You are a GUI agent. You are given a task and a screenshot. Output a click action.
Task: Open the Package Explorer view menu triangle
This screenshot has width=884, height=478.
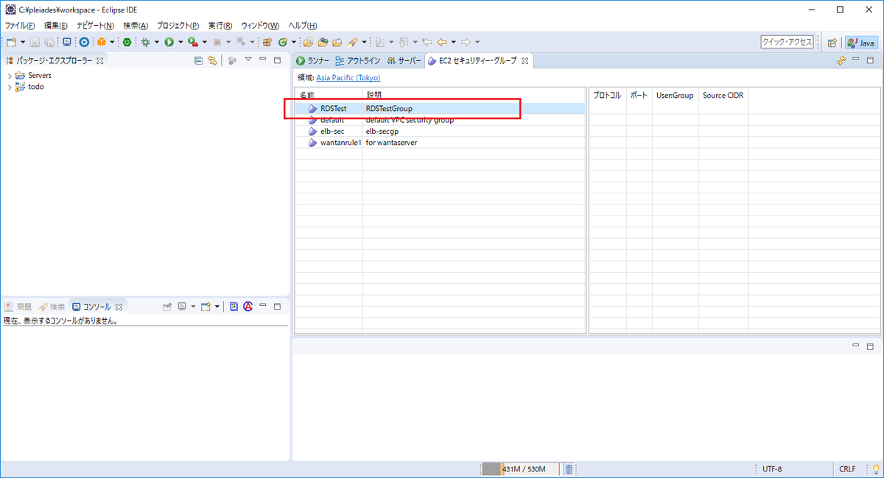tap(248, 60)
